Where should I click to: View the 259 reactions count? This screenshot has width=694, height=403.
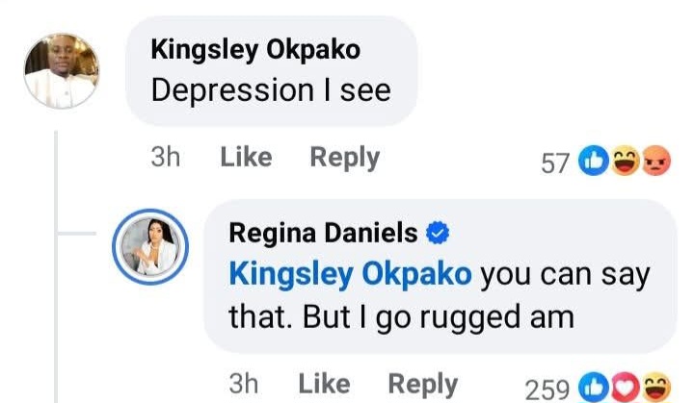[x=548, y=389]
